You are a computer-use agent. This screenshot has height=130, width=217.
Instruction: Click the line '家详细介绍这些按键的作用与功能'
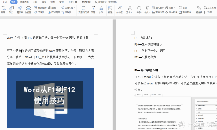(41, 64)
